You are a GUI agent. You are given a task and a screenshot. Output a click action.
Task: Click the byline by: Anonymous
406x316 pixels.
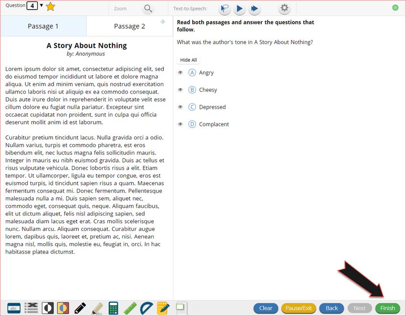coord(85,54)
